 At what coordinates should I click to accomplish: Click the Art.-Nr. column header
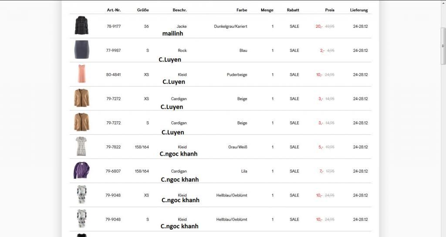pos(114,10)
